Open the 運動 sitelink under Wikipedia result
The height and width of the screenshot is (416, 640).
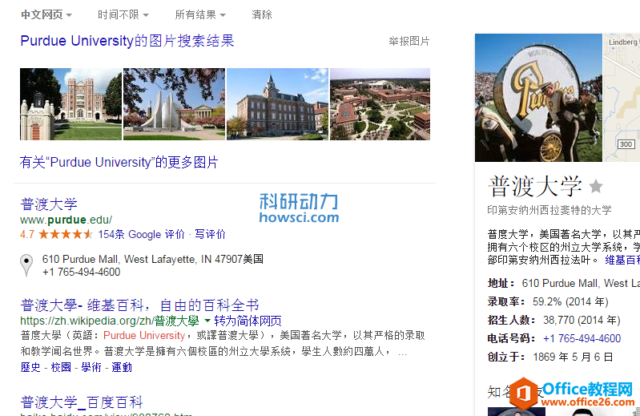pyautogui.click(x=122, y=367)
